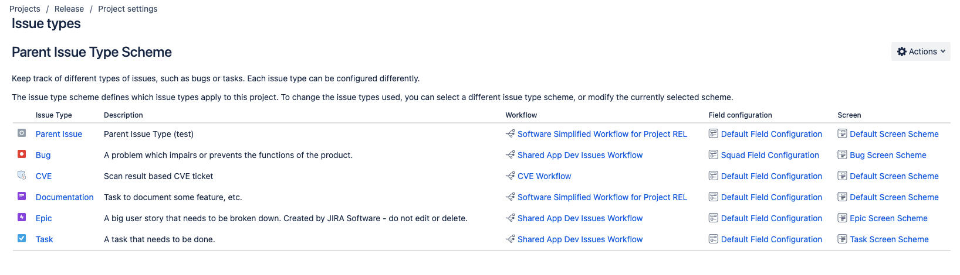Screen dimensions: 960x275
Task: Open CVE's Default Field Configuration link
Action: tap(772, 176)
